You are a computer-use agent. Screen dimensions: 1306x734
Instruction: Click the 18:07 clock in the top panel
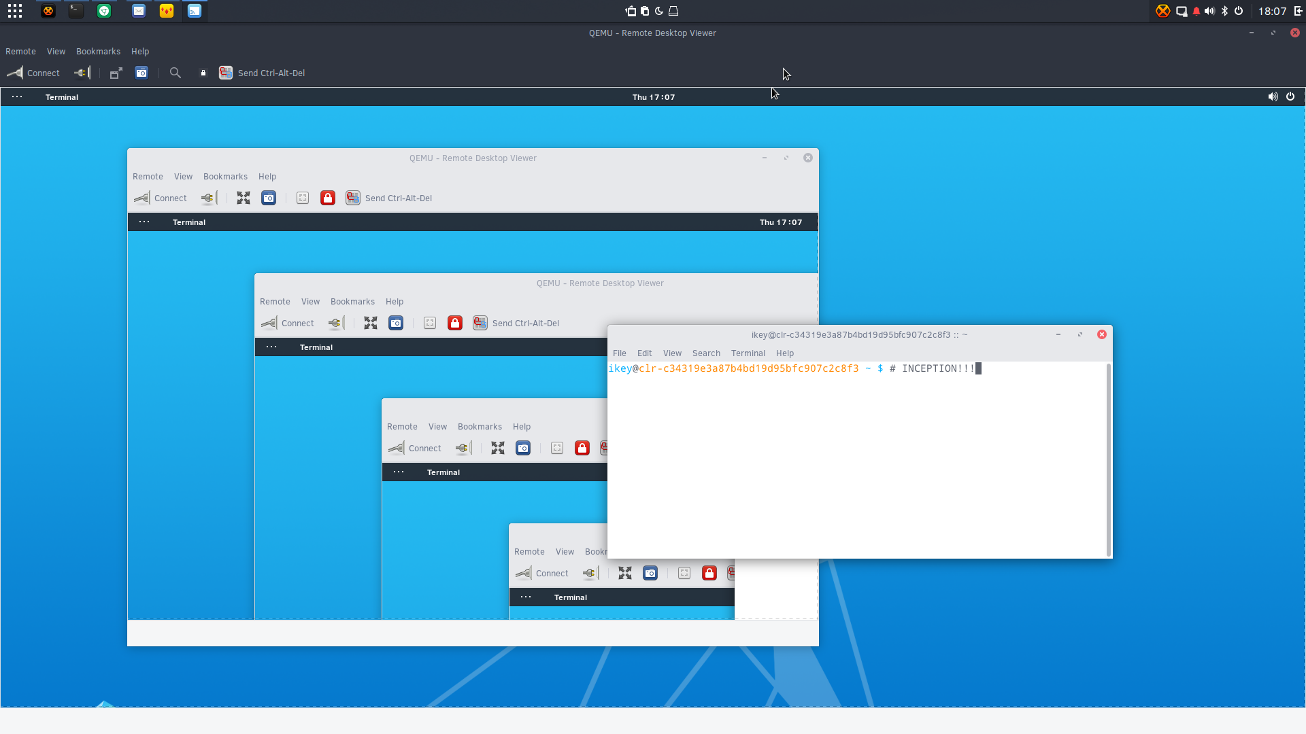(1272, 11)
